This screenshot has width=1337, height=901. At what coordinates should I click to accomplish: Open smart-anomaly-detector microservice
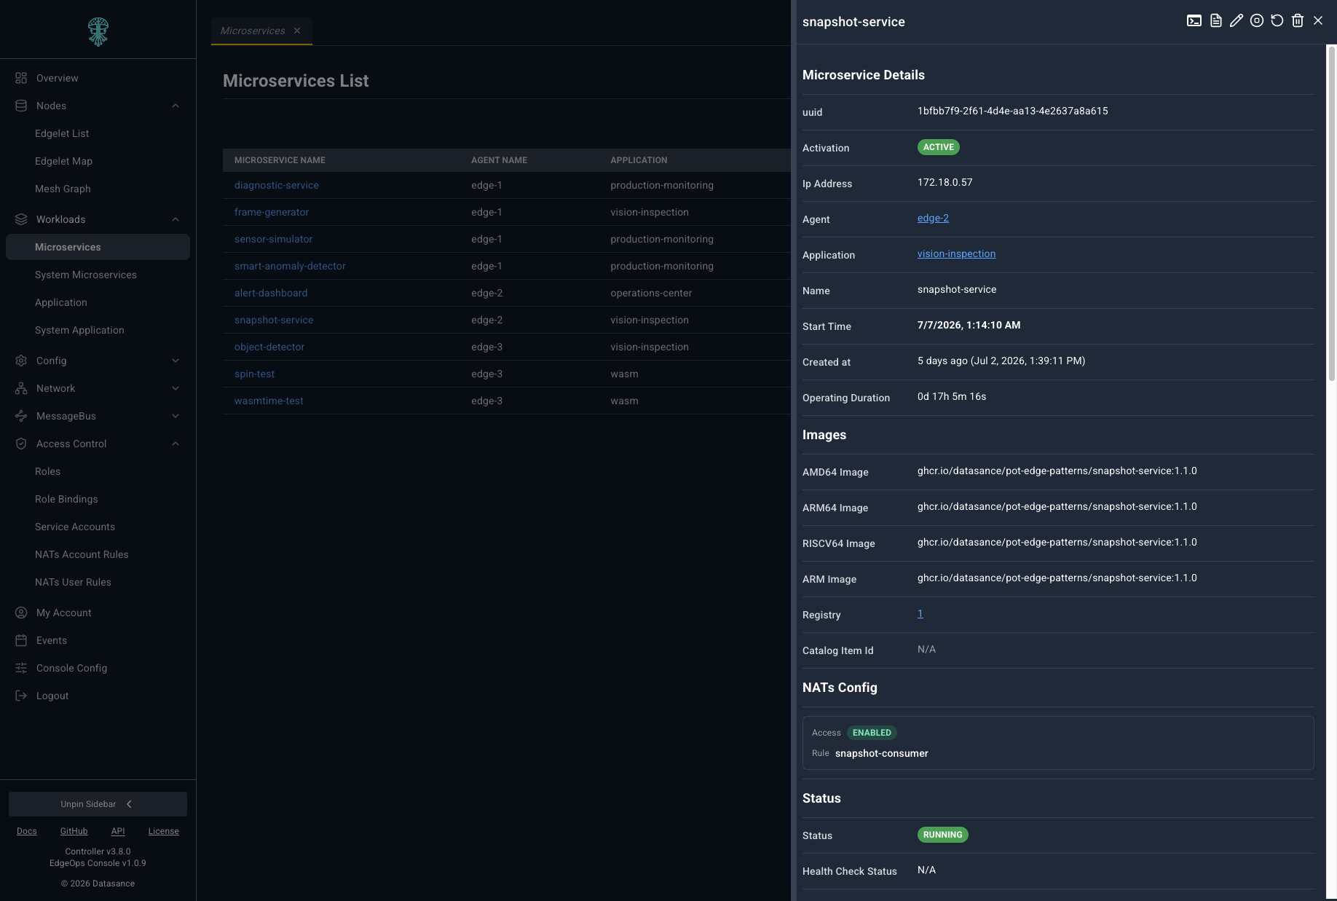coord(290,266)
